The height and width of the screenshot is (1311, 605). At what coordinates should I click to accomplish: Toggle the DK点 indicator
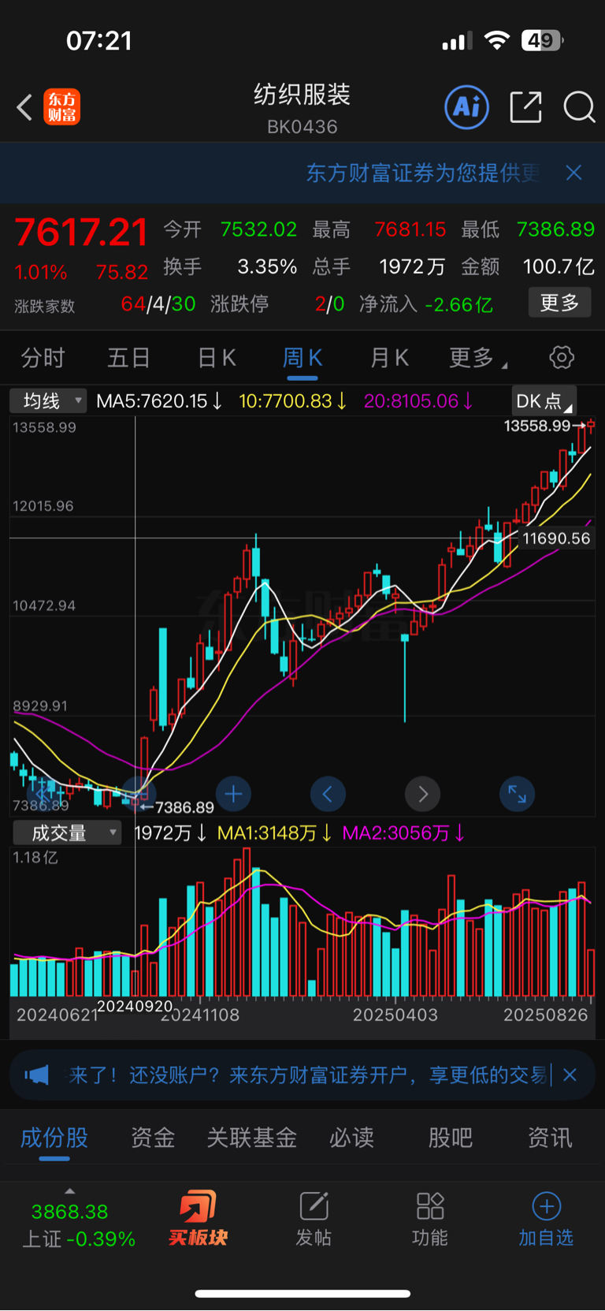(544, 401)
